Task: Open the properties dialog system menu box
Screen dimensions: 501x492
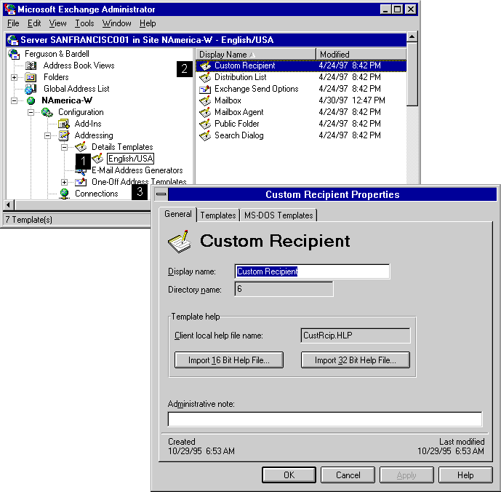Action: [x=161, y=194]
